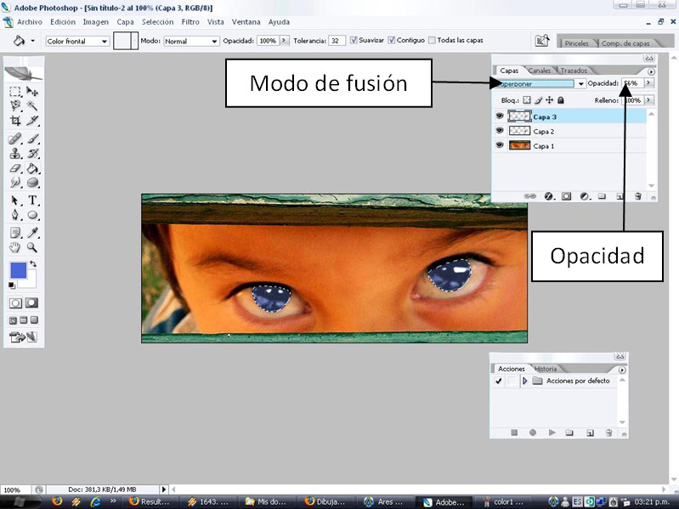Select the Notes tool

point(15,233)
